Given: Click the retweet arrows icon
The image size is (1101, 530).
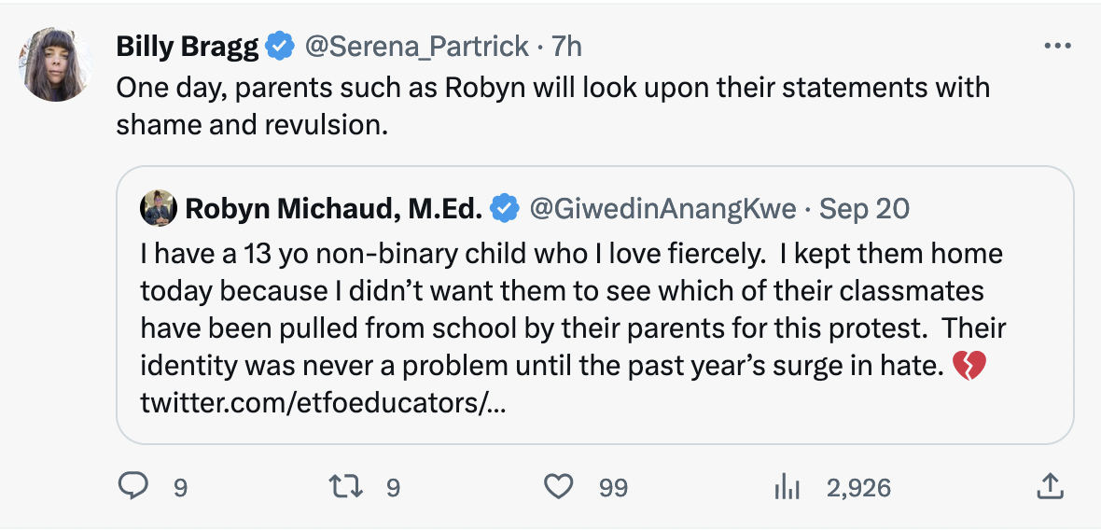Looking at the screenshot, I should 347,486.
